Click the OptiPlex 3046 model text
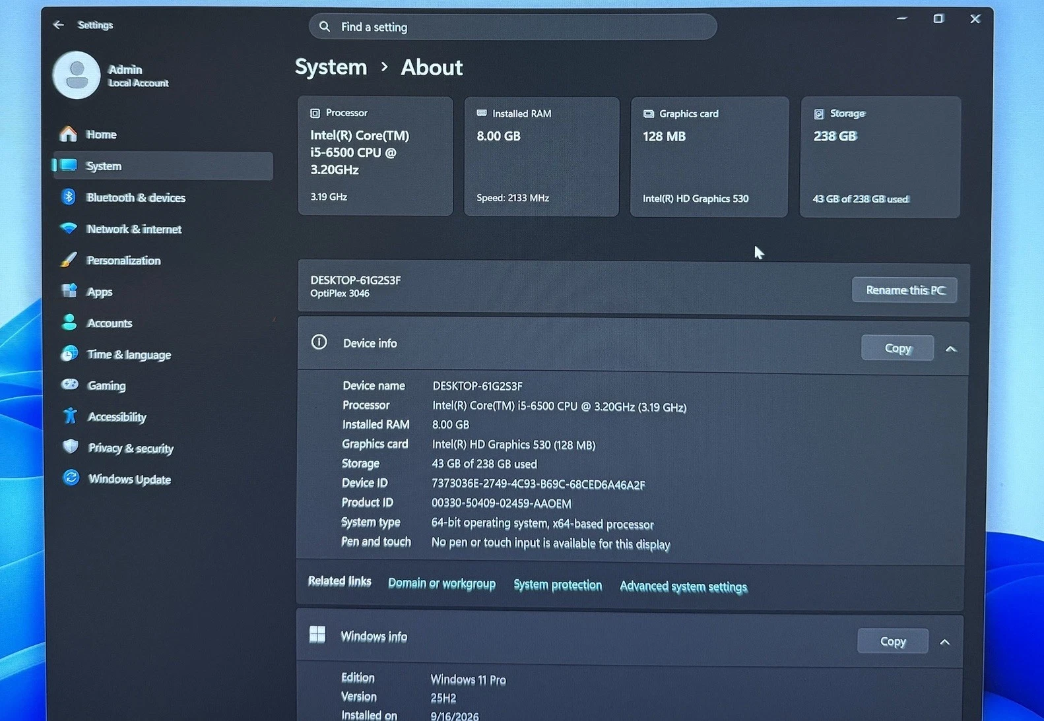Viewport: 1044px width, 721px height. point(340,294)
